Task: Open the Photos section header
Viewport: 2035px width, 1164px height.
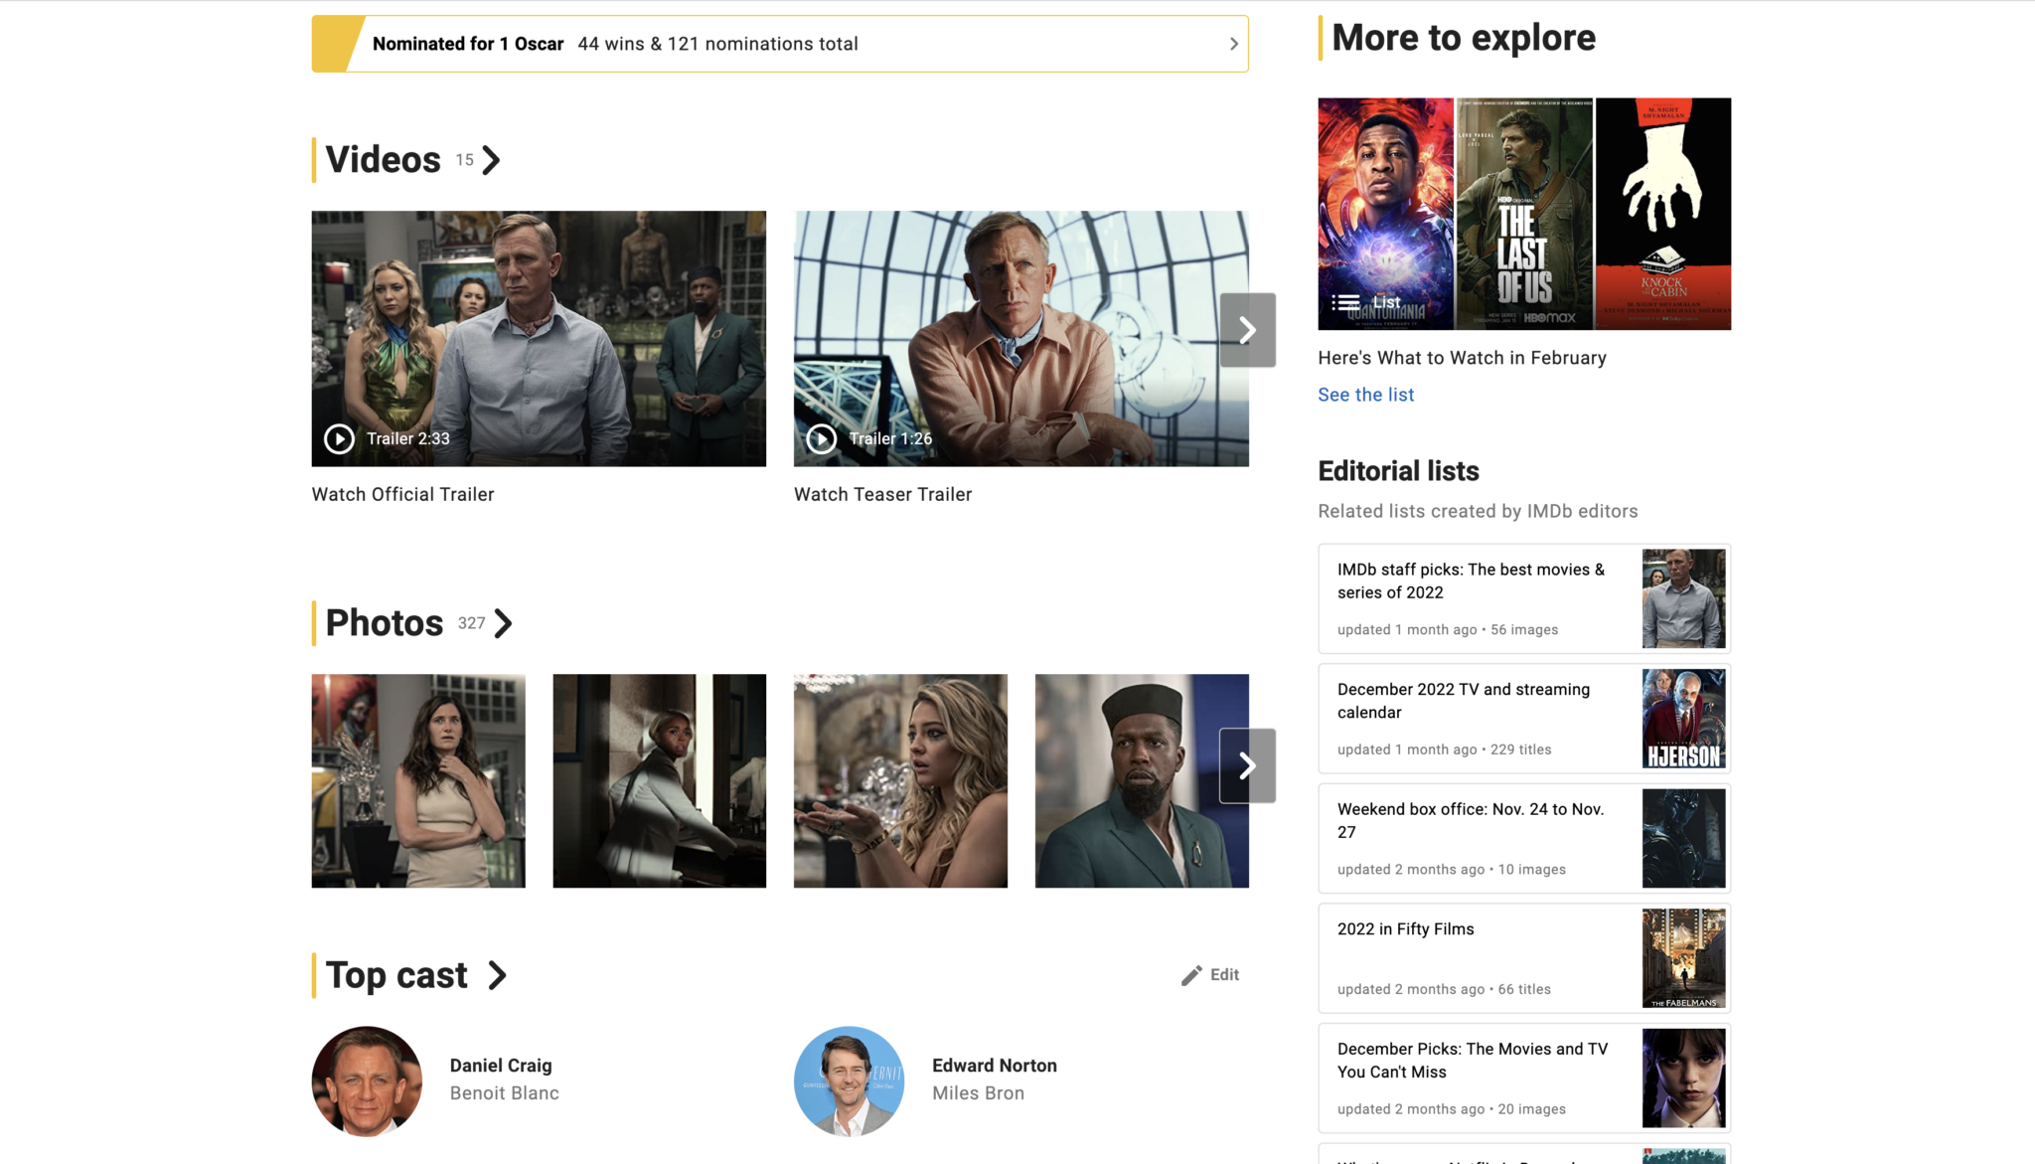Action: tap(384, 622)
